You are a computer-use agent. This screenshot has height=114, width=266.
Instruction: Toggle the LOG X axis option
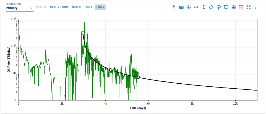(88, 7)
